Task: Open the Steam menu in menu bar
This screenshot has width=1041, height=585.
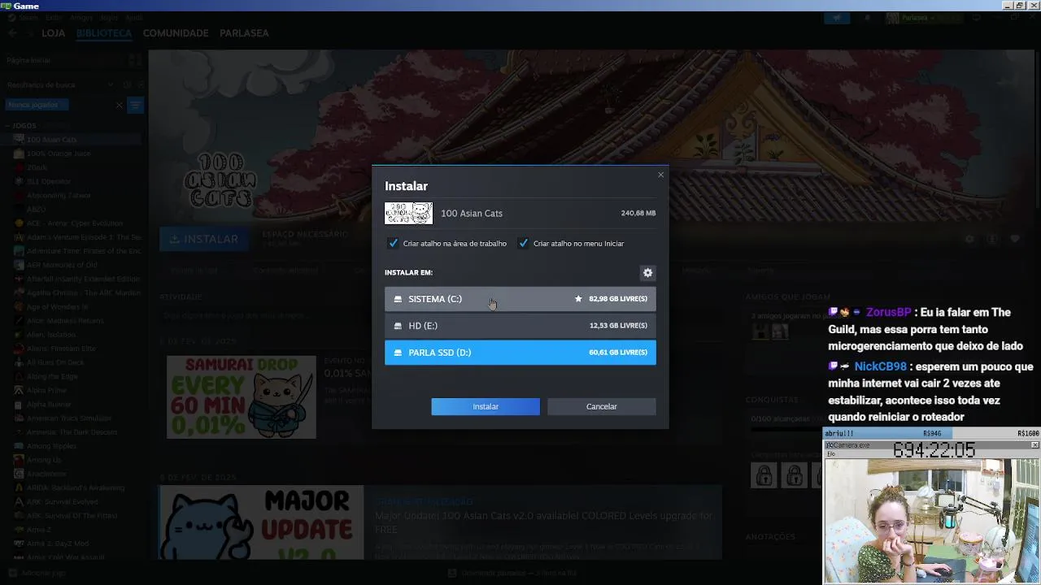Action: (28, 17)
